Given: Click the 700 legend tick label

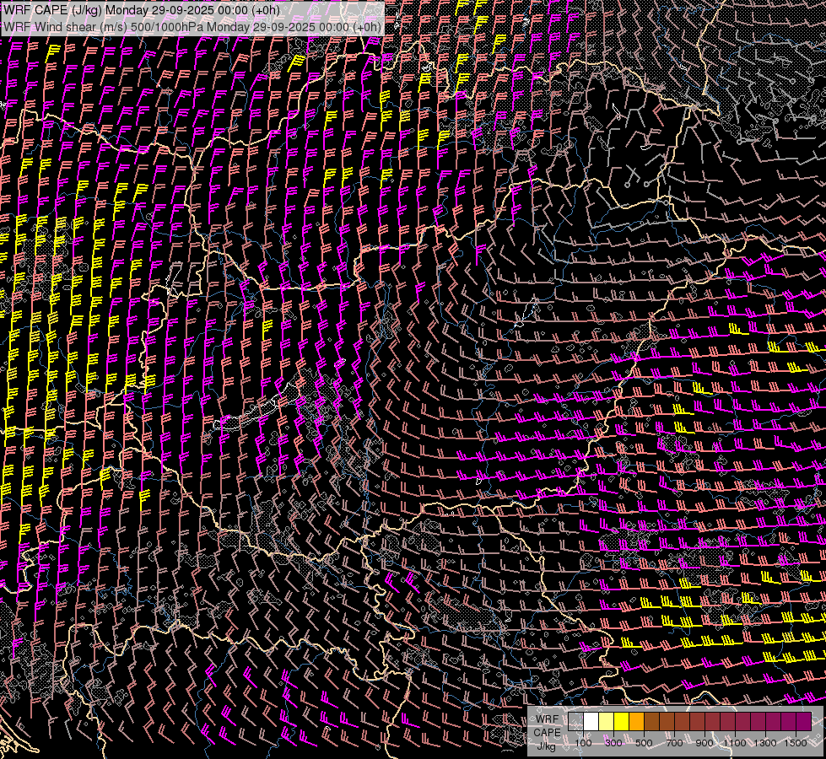Looking at the screenshot, I should click(x=674, y=743).
